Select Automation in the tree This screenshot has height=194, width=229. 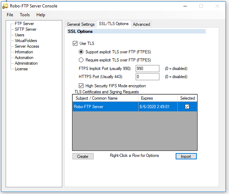click(x=24, y=58)
